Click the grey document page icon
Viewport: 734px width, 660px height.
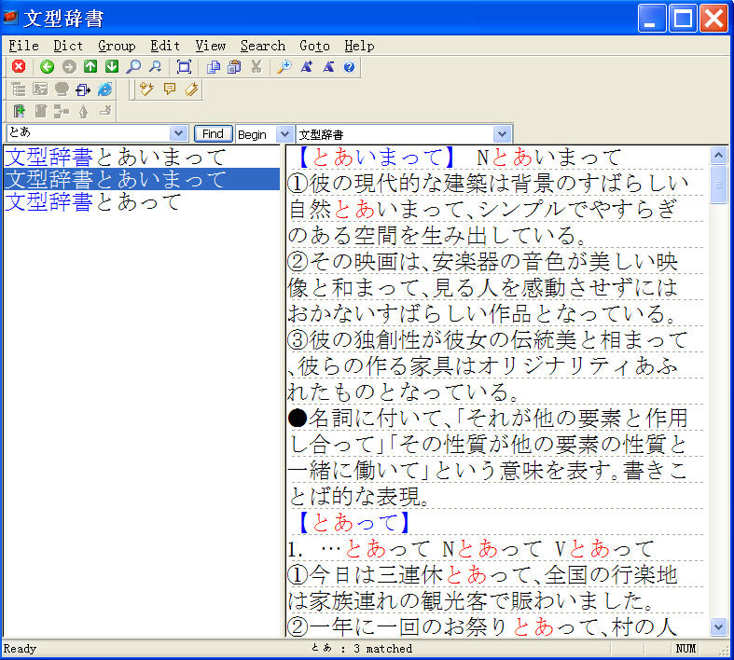coord(40,111)
